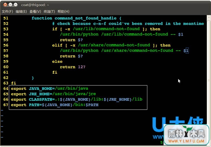Click the cursor at $1 on line 57
The height and width of the screenshot is (147, 211).
click(x=187, y=51)
